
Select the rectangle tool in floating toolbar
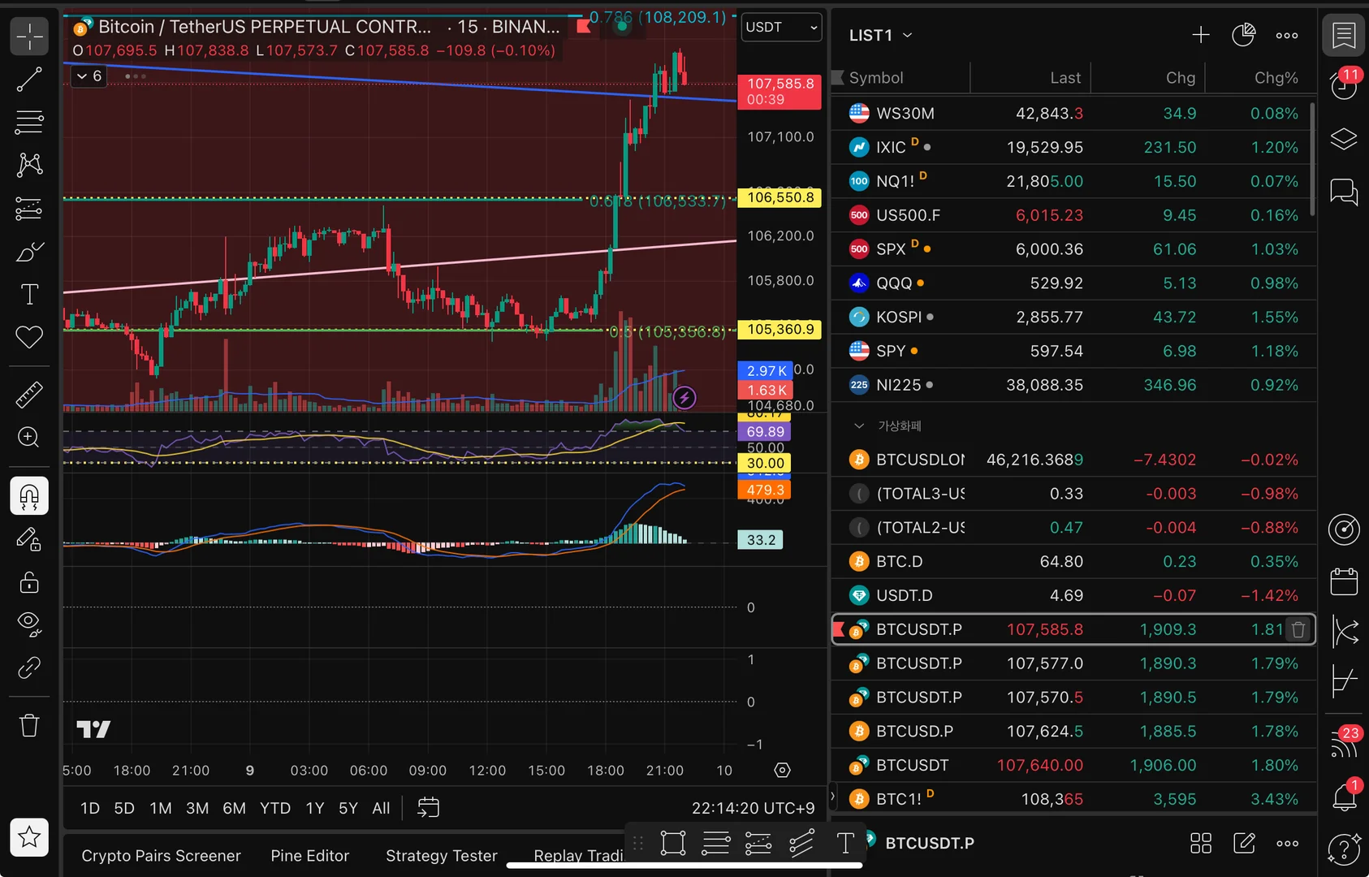tap(673, 844)
